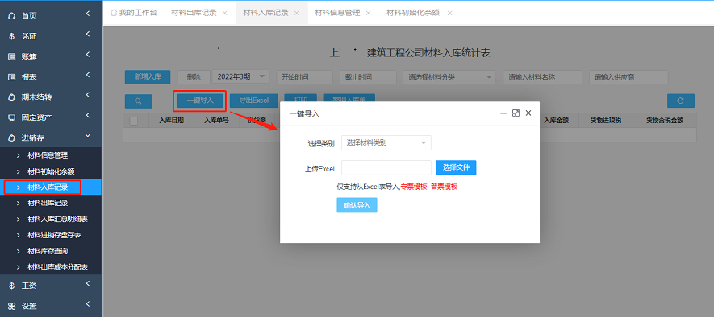Switch to the 材料初始化余额 tab
The height and width of the screenshot is (317, 714).
pos(413,13)
